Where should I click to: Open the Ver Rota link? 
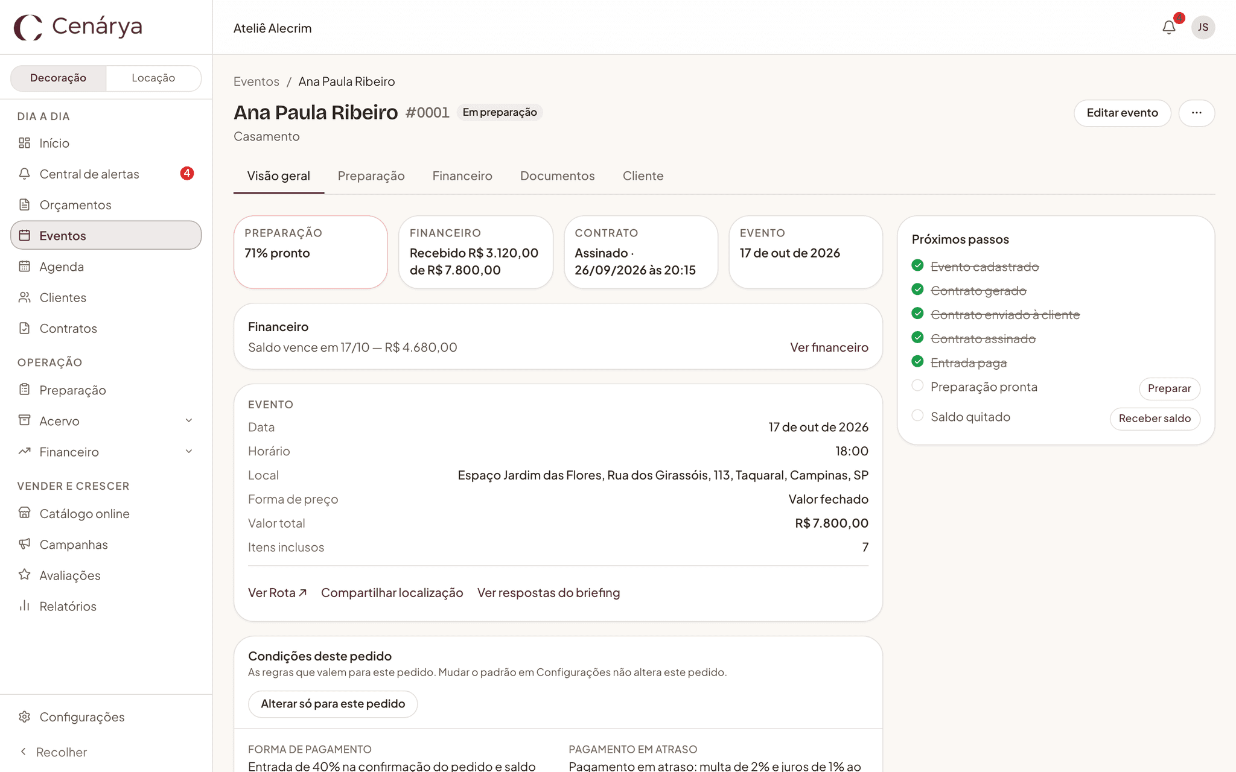277,593
